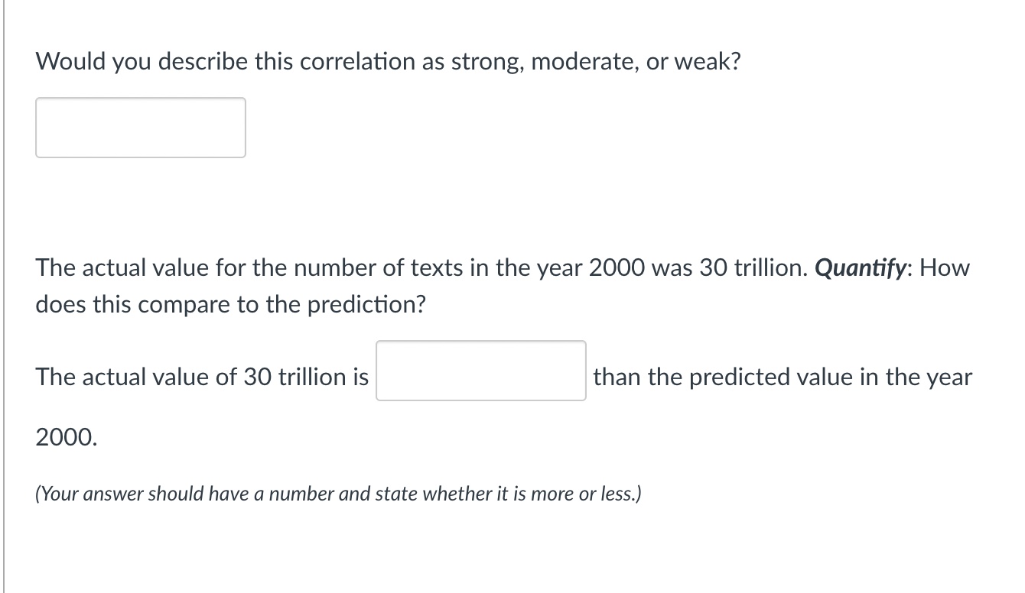
Task: Click the words 'strong, moderate, or weak?'
Action: point(596,62)
